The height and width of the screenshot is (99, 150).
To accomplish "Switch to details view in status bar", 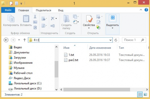I will (140, 95).
